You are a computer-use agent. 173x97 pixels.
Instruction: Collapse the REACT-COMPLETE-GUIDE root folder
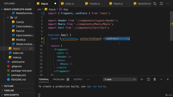(2, 9)
